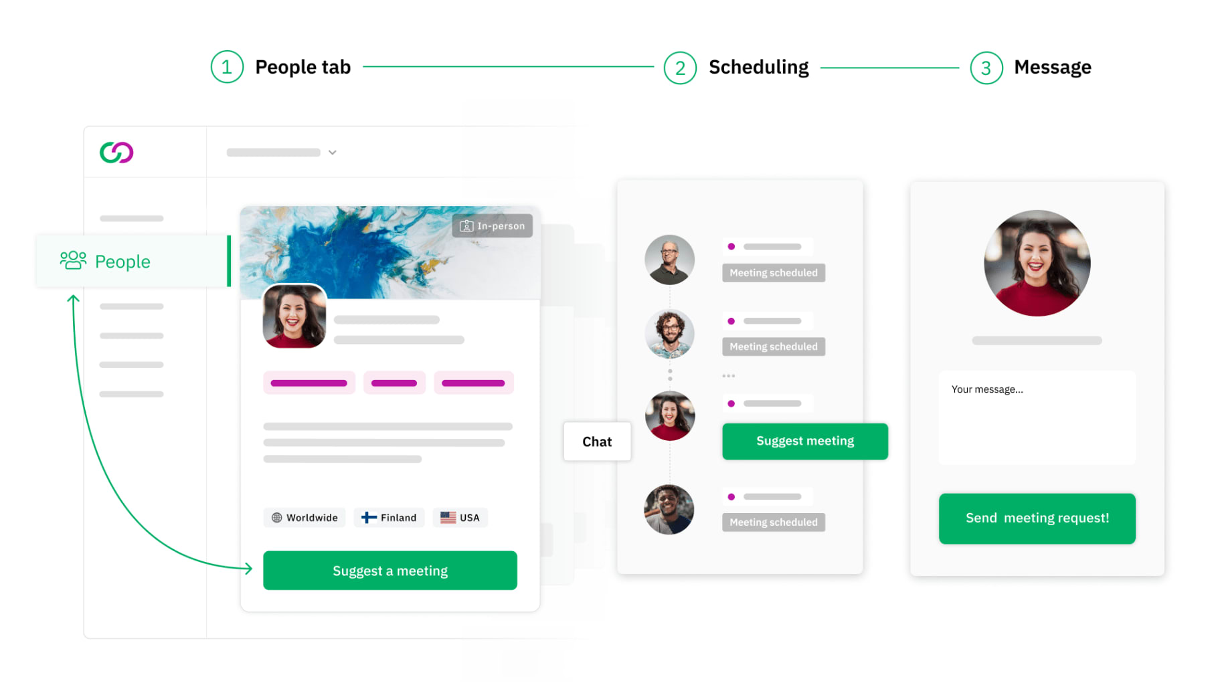This screenshot has width=1218, height=685.
Task: Click the People group icon in sidebar
Action: [73, 260]
